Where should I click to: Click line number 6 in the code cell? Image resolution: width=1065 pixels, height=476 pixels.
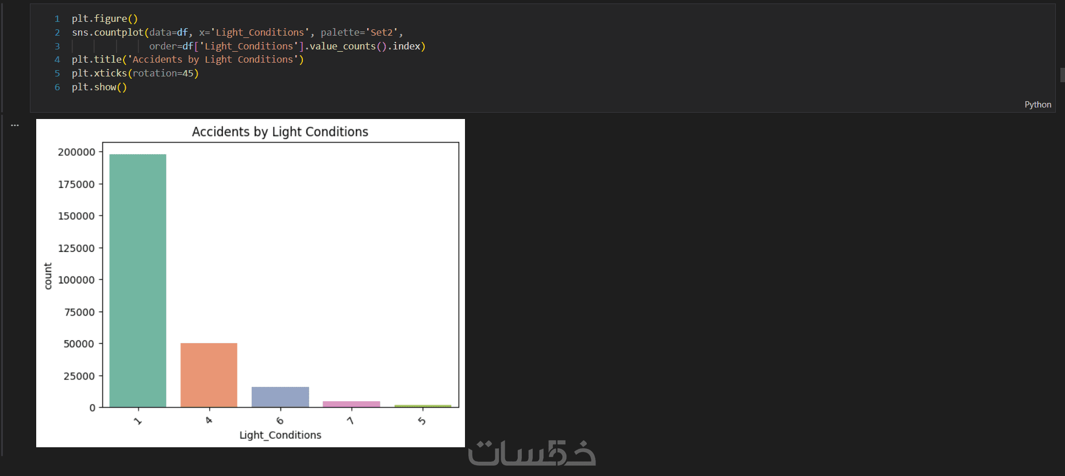[57, 87]
